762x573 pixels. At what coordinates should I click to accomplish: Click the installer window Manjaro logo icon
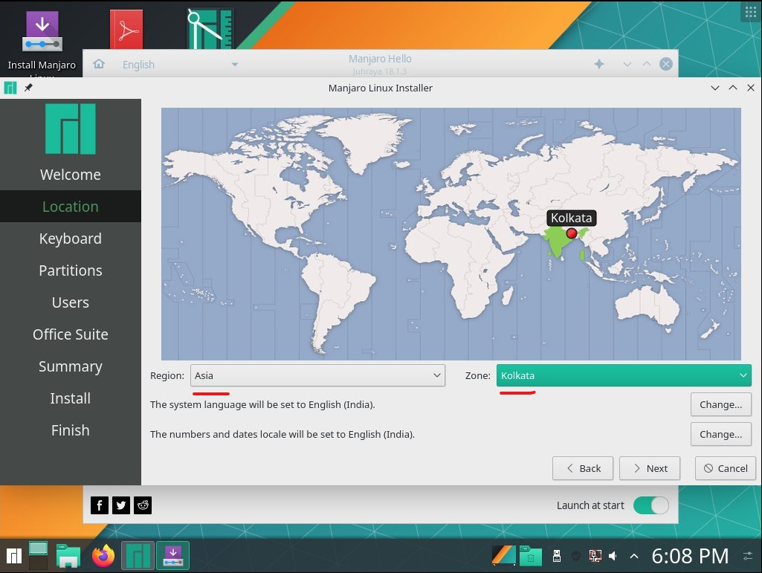pos(10,88)
